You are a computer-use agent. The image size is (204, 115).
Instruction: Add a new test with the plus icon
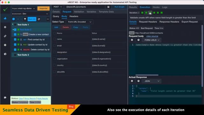click(x=18, y=19)
